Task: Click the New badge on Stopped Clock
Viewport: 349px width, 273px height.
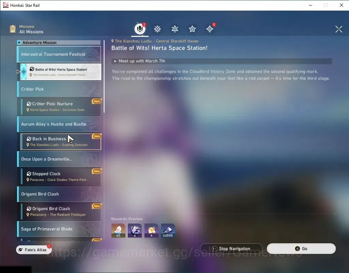Action: (97, 171)
